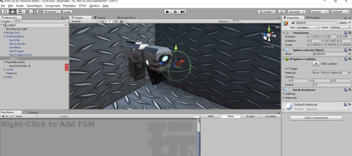Screen dimensions: 352x156
Task: Click the Physic Material picker circle
Action: pyautogui.click(x=350, y=73)
